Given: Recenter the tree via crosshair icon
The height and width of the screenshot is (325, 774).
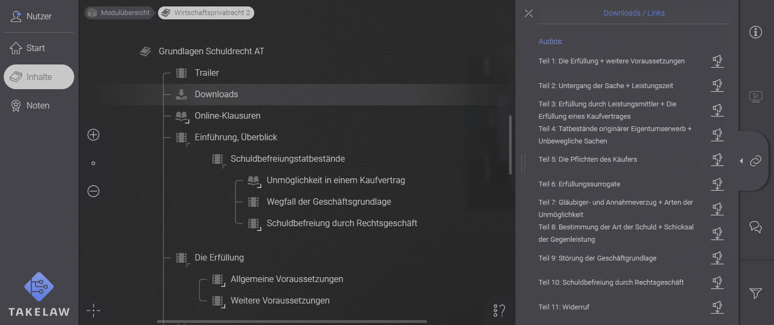Looking at the screenshot, I should (x=93, y=310).
